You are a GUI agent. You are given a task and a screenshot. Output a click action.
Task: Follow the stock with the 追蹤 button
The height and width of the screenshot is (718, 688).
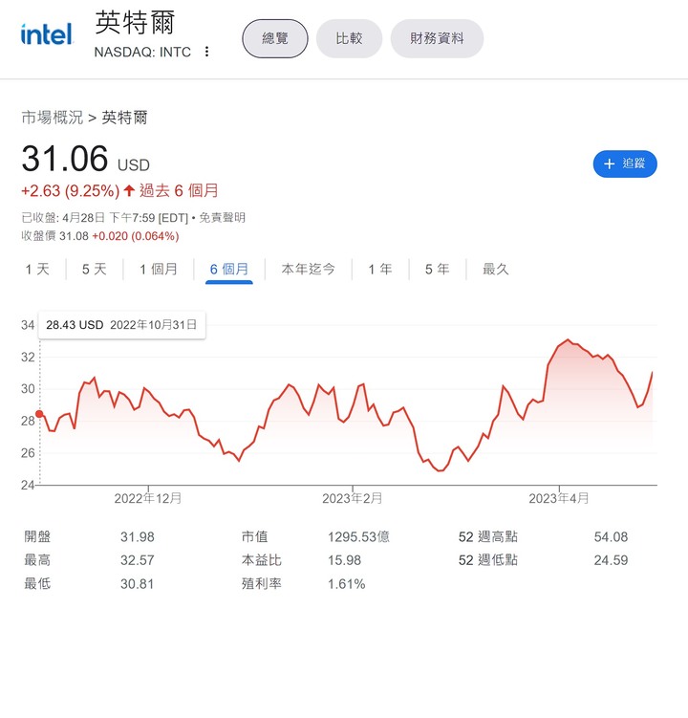click(625, 163)
